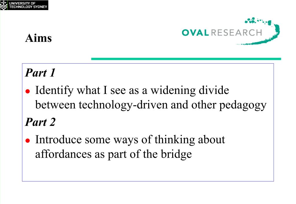Select the Part 1 heading
Viewport: 296px width, 204px height.
[40, 73]
